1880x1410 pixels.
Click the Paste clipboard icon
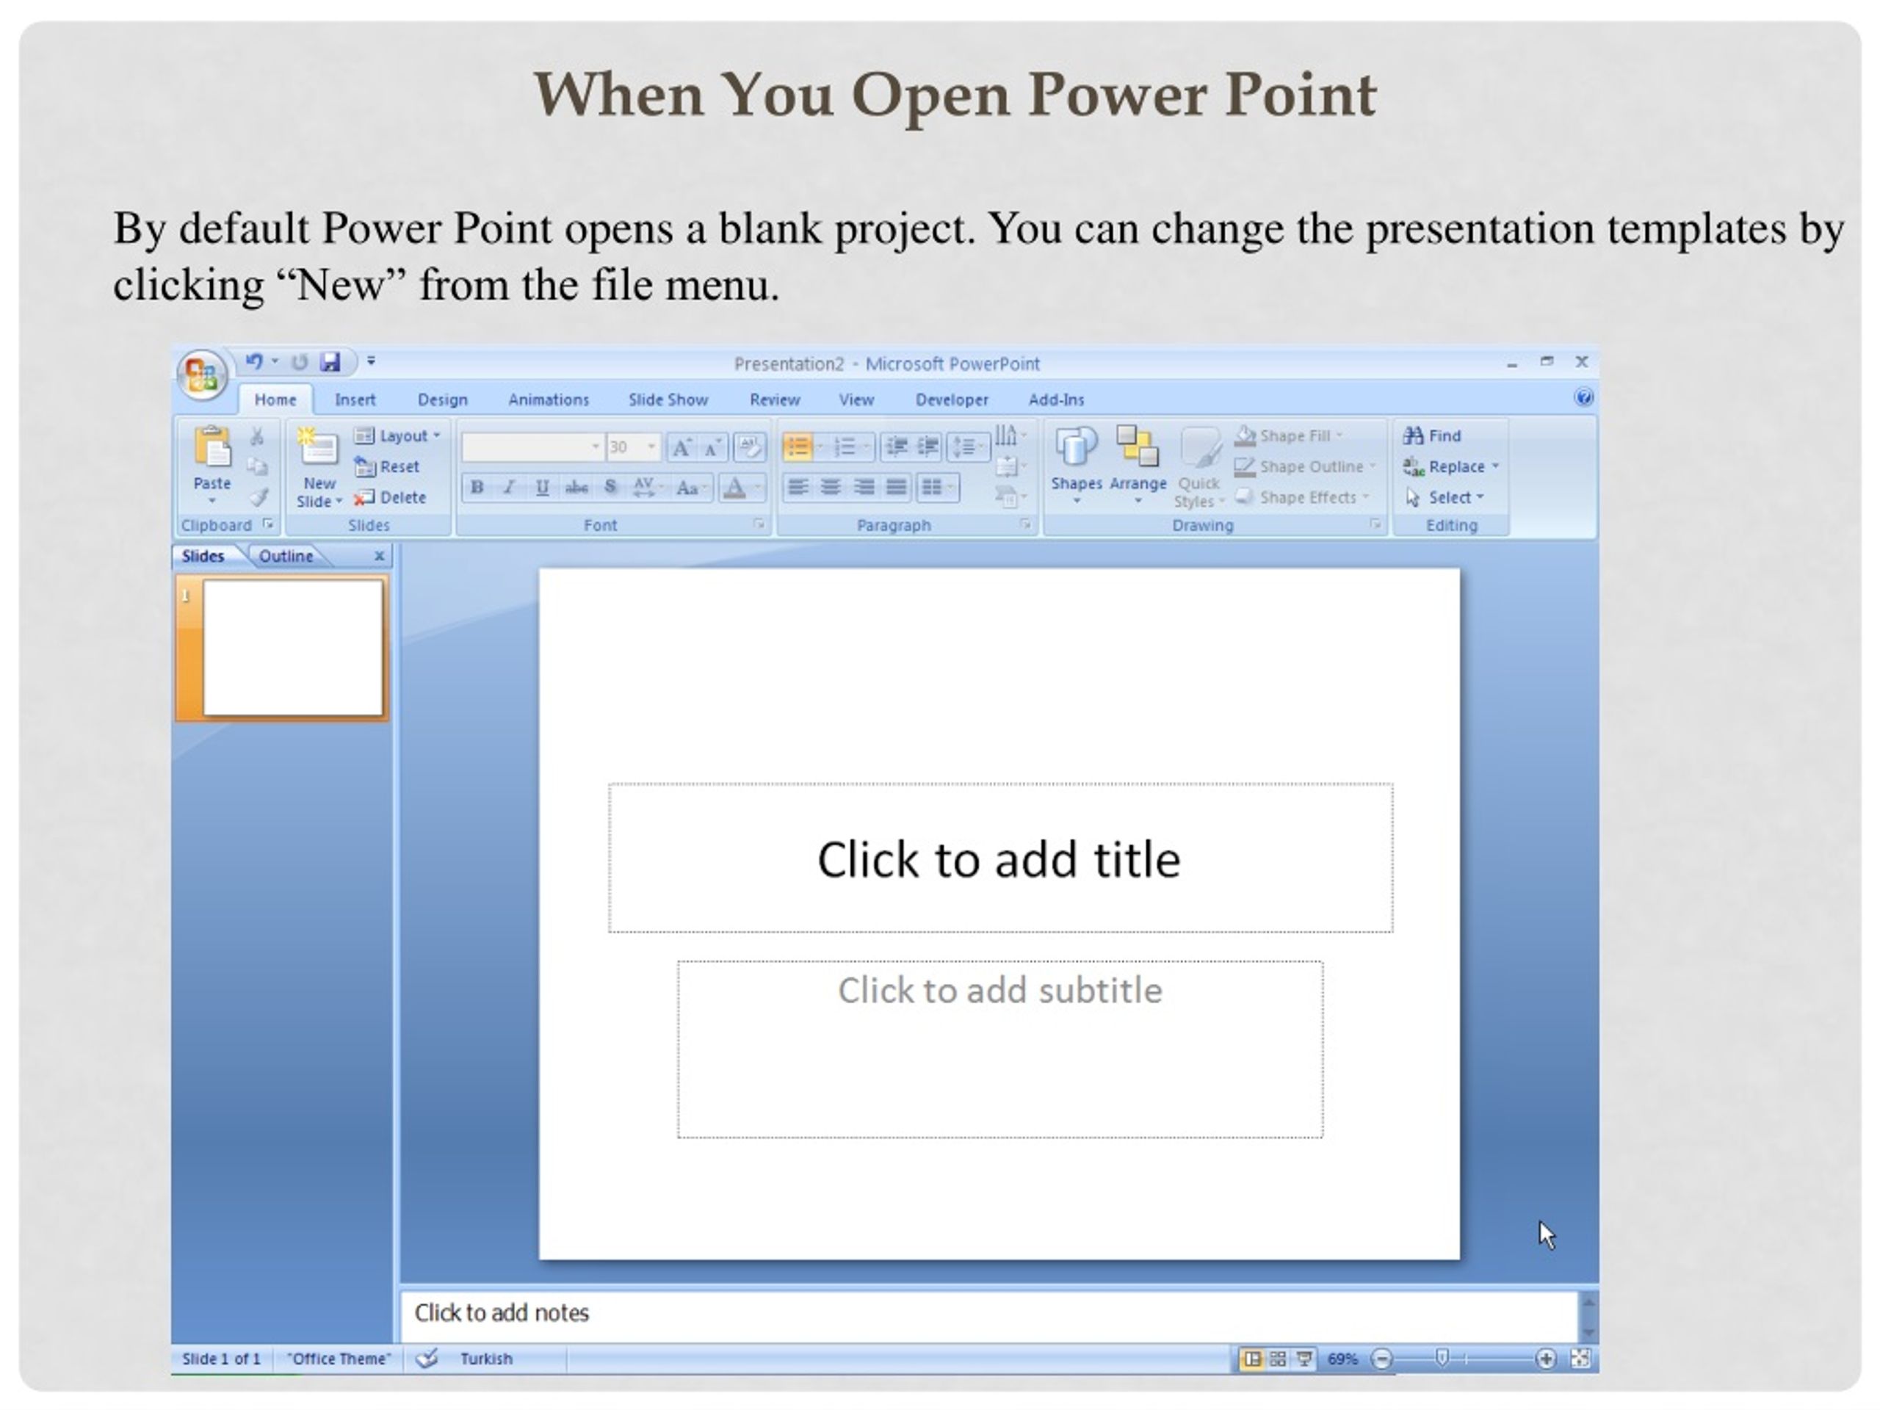(x=211, y=447)
